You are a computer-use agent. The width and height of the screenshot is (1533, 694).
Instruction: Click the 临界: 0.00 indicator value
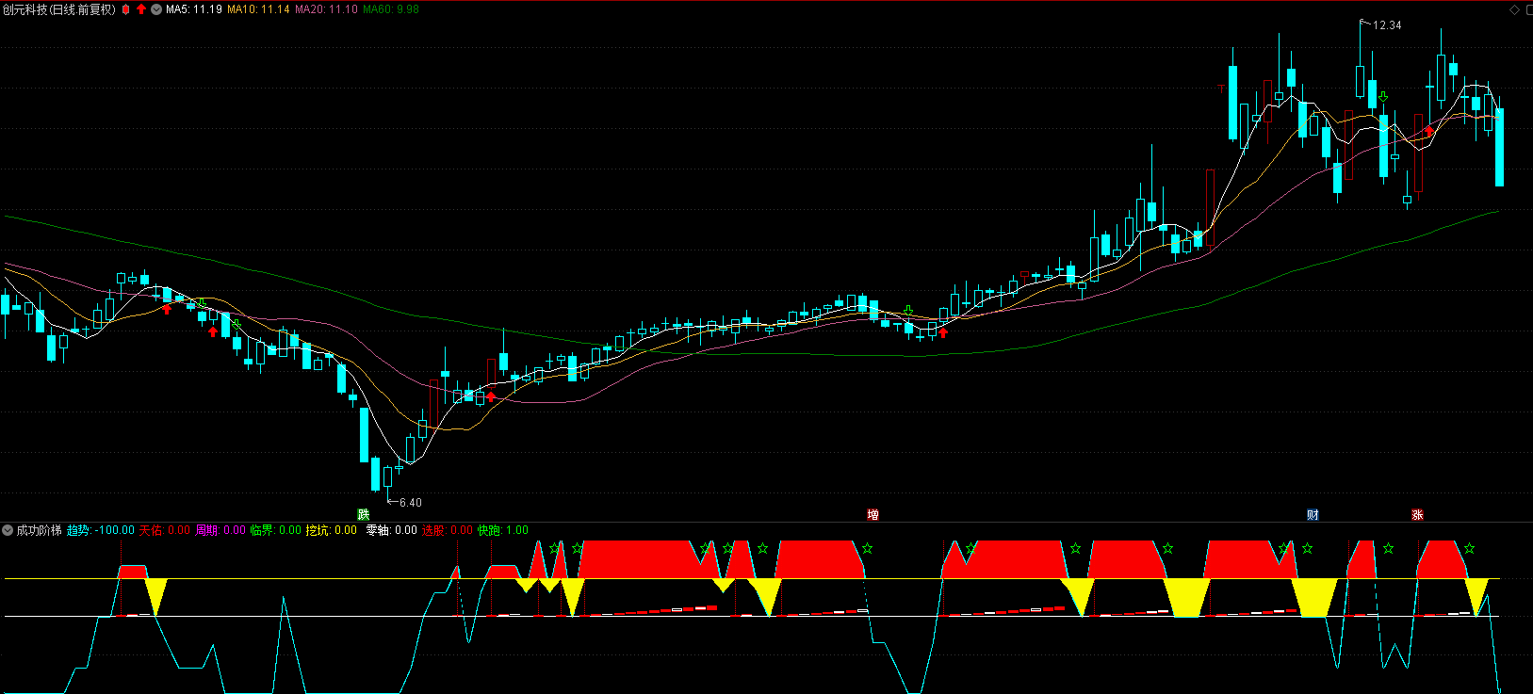(x=276, y=530)
